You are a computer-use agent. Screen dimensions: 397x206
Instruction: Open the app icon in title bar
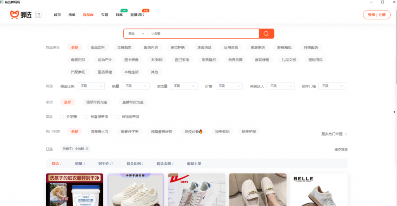tap(2, 2)
